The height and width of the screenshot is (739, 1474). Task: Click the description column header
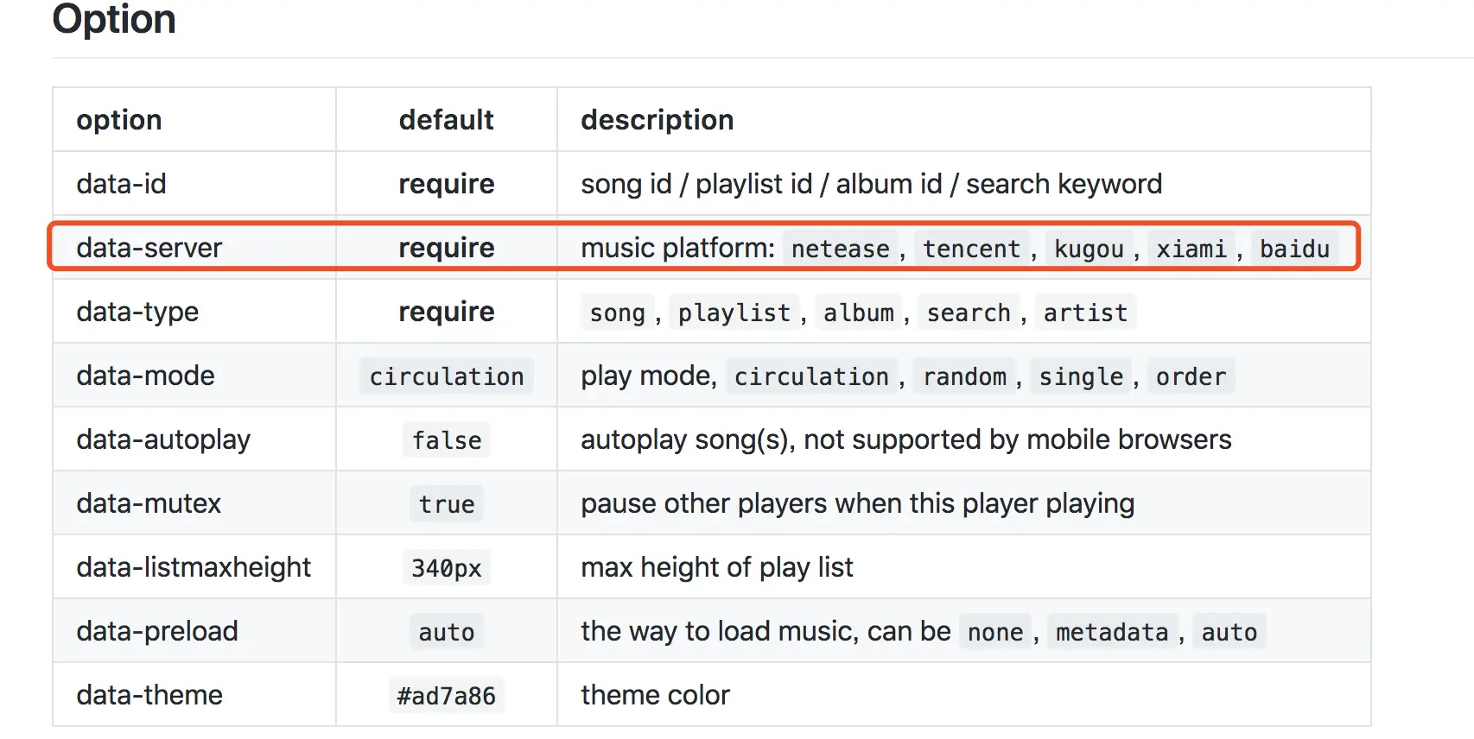[x=657, y=120]
